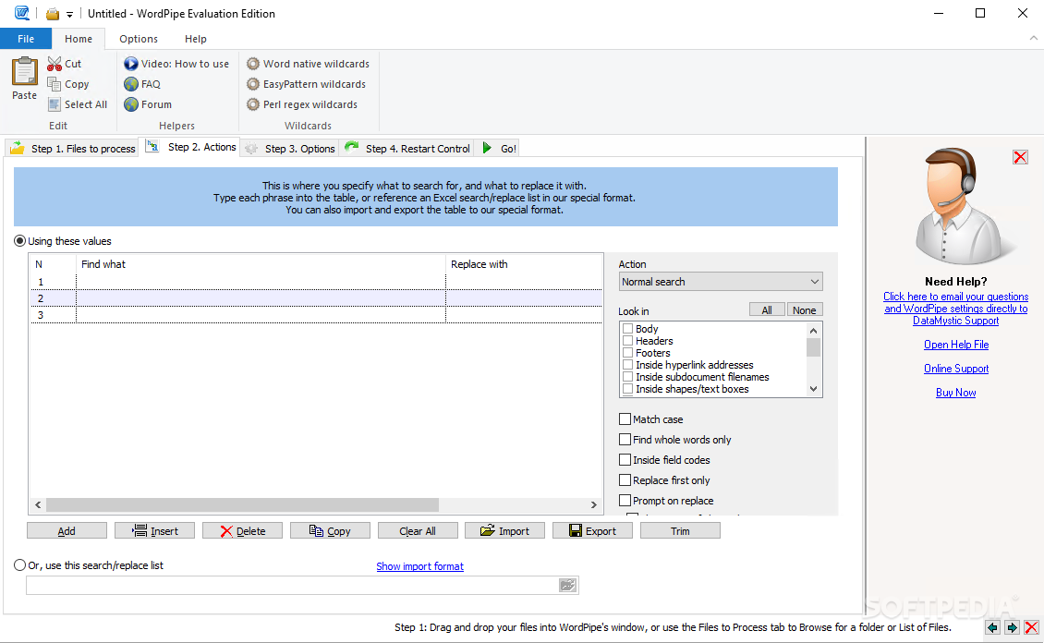The width and height of the screenshot is (1044, 643).
Task: Click the Insert button
Action: tap(154, 530)
